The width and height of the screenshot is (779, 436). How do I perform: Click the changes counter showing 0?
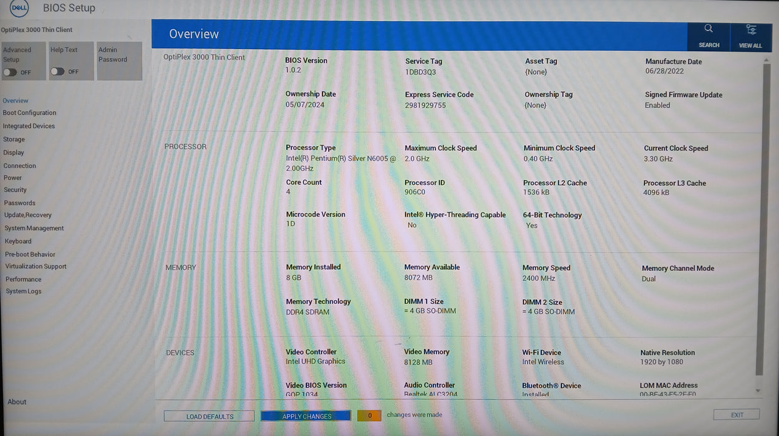click(x=369, y=415)
